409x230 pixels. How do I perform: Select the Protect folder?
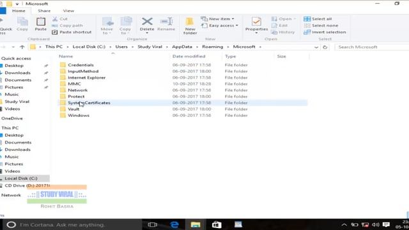coord(76,96)
